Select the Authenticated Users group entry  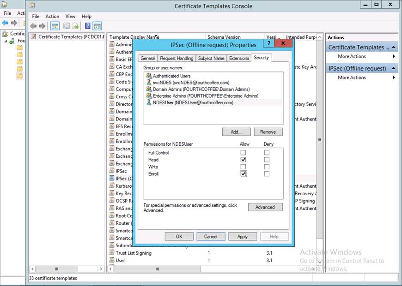click(x=171, y=76)
